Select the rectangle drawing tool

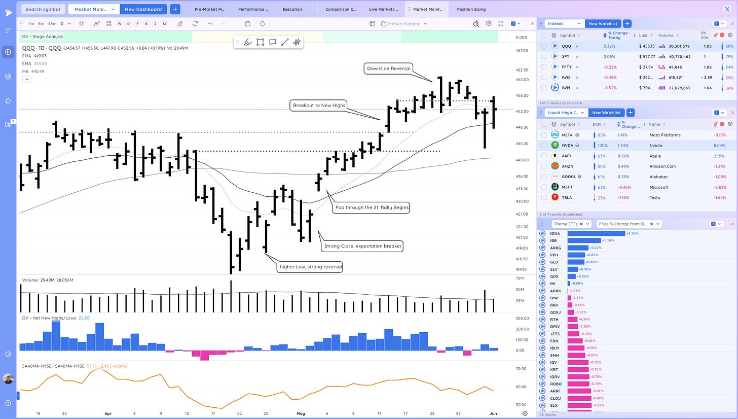[x=260, y=42]
